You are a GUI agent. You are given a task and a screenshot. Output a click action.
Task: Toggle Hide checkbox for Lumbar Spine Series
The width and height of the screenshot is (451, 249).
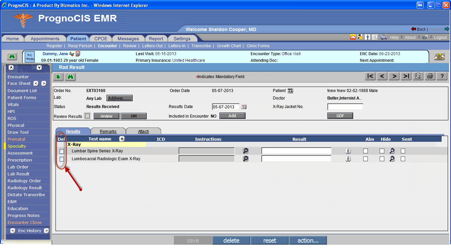pyautogui.click(x=382, y=151)
